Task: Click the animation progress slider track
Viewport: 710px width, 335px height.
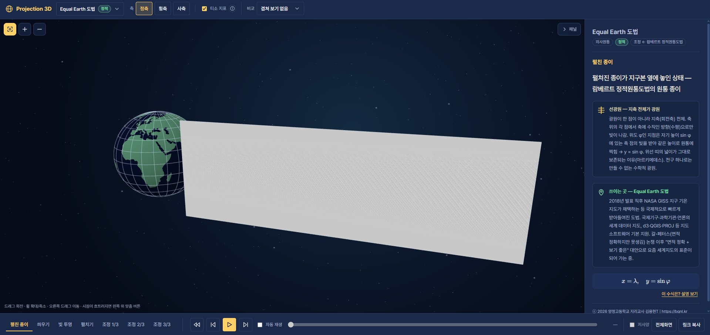Action: click(444, 325)
